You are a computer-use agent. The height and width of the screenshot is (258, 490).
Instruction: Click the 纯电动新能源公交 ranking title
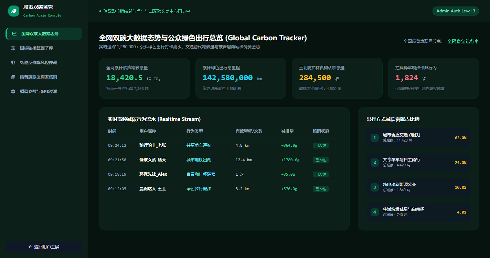pos(400,185)
